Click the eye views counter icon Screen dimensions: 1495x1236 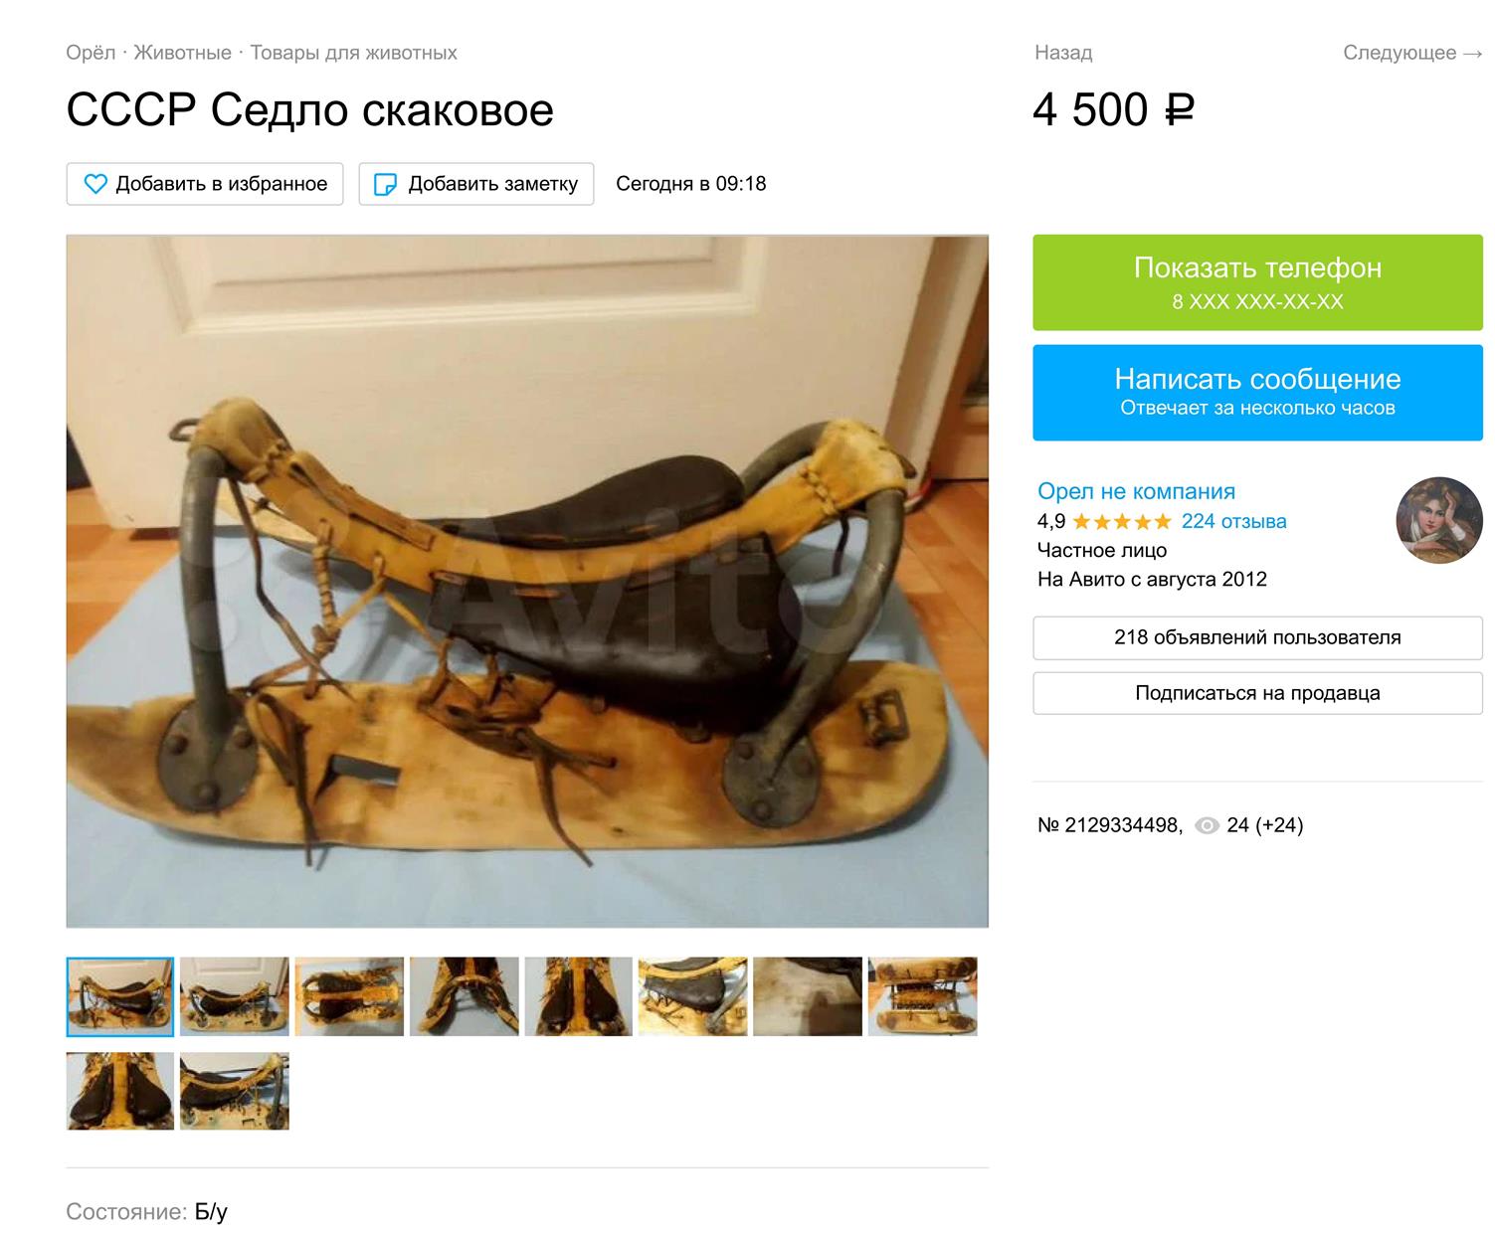[1207, 825]
